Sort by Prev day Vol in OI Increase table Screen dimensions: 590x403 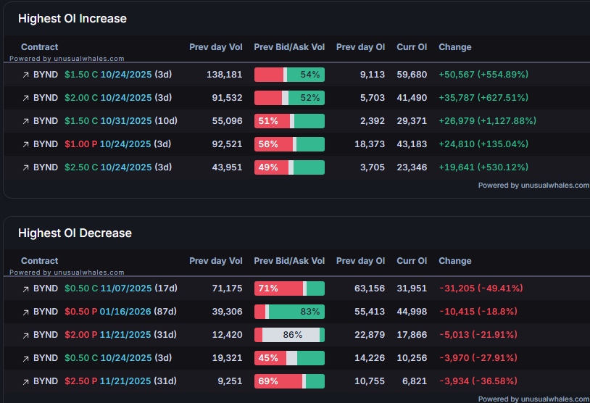[215, 47]
